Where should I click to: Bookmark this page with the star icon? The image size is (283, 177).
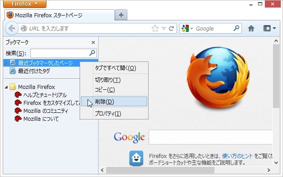click(x=155, y=28)
